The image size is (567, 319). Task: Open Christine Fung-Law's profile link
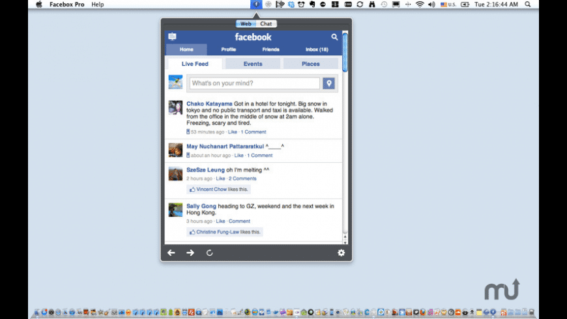pos(218,232)
